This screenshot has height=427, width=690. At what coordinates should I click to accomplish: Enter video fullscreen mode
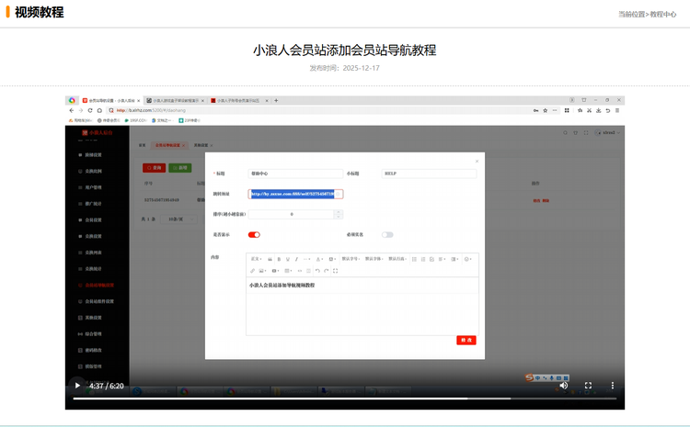[589, 386]
